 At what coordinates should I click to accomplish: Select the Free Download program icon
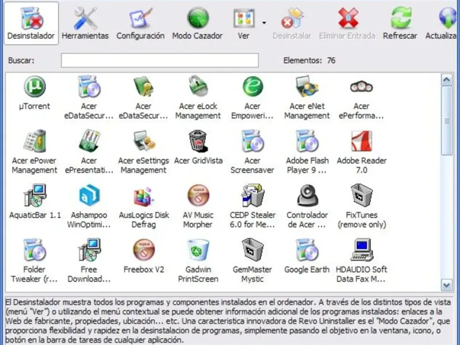click(89, 250)
